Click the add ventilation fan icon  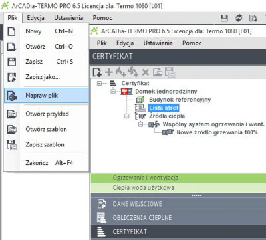point(133,72)
